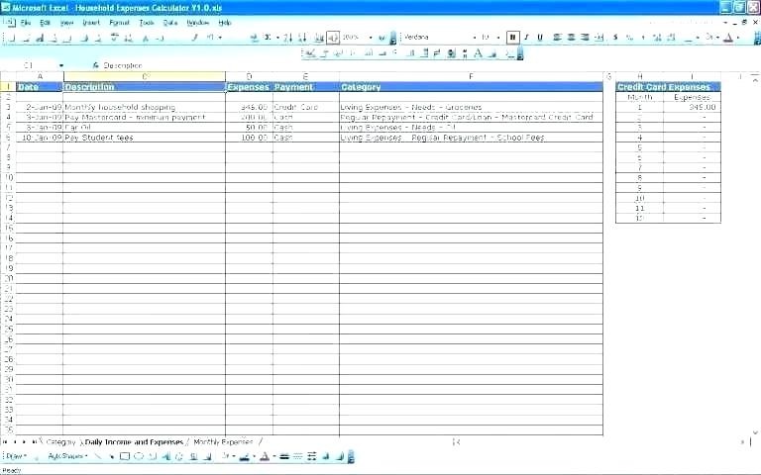The image size is (761, 475).
Task: Toggle Italic formatting in the toolbar
Action: (x=526, y=38)
